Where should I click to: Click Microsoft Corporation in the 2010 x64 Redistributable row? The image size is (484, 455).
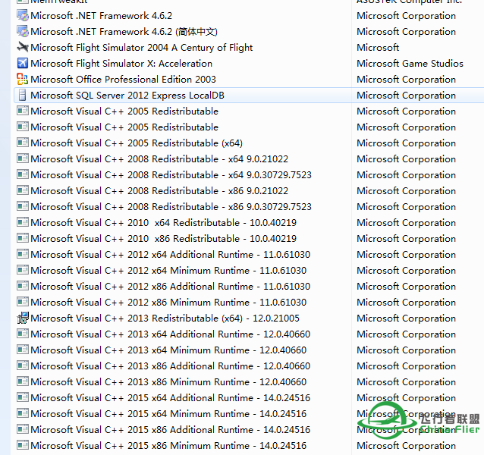click(x=406, y=223)
